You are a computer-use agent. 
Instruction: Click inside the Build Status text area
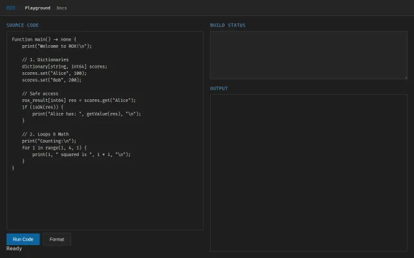[309, 55]
